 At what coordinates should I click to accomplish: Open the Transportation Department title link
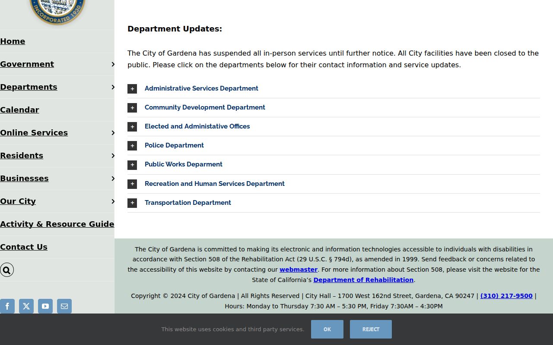[188, 203]
